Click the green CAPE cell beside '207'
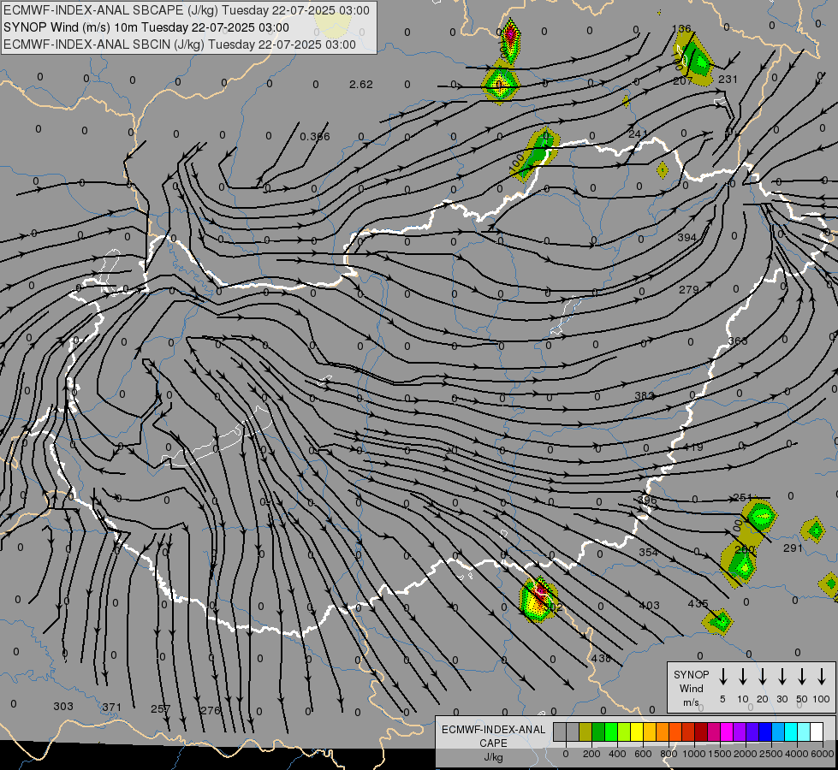 point(693,57)
